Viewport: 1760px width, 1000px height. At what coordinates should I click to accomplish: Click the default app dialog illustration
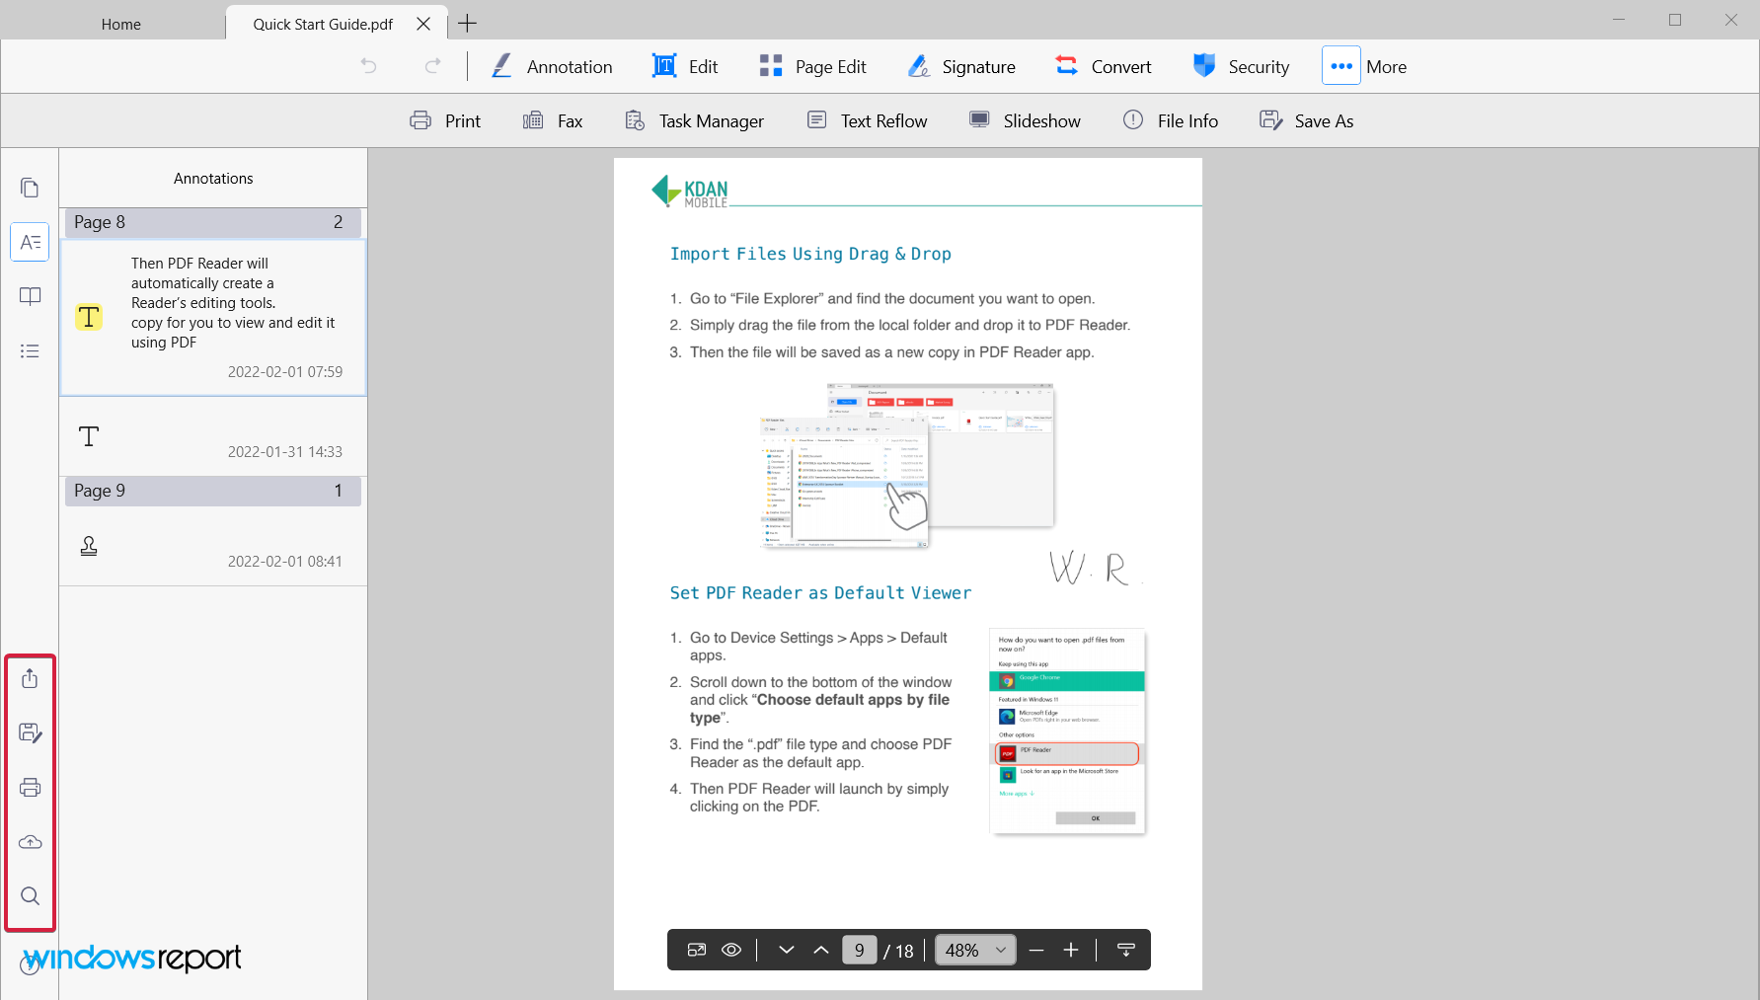point(1067,731)
